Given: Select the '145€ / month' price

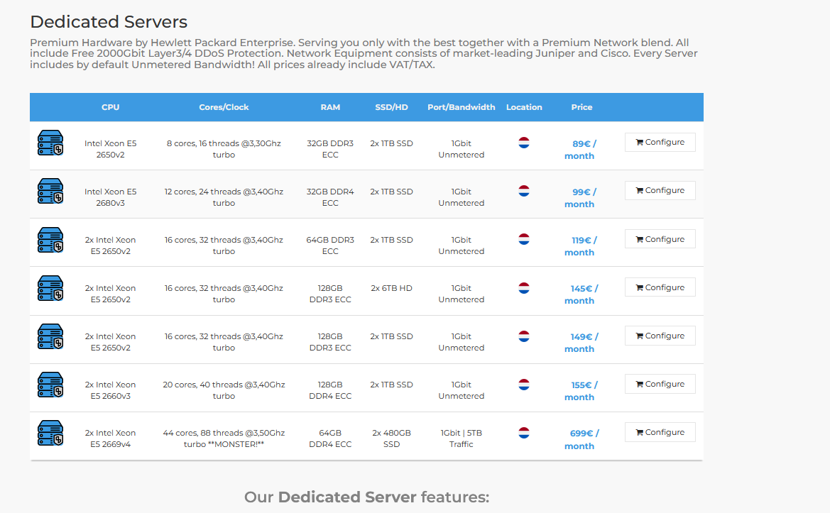Looking at the screenshot, I should [x=581, y=294].
